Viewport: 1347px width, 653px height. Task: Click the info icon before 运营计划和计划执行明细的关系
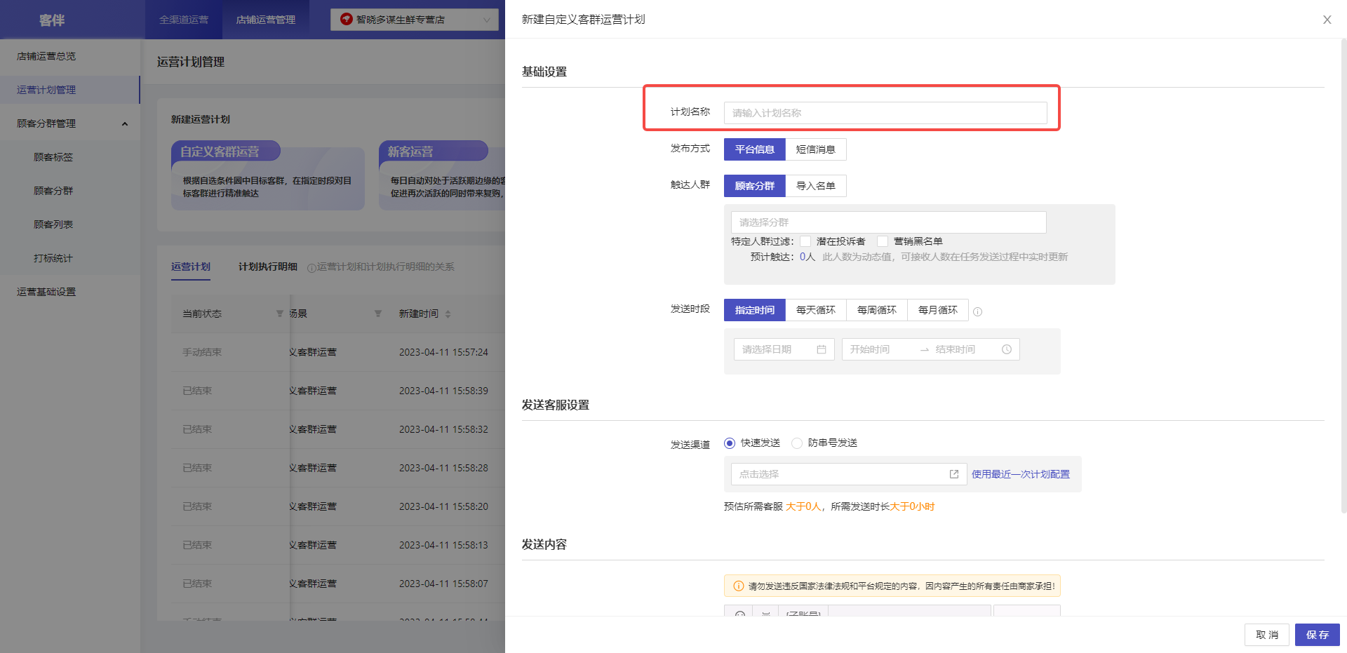click(311, 267)
